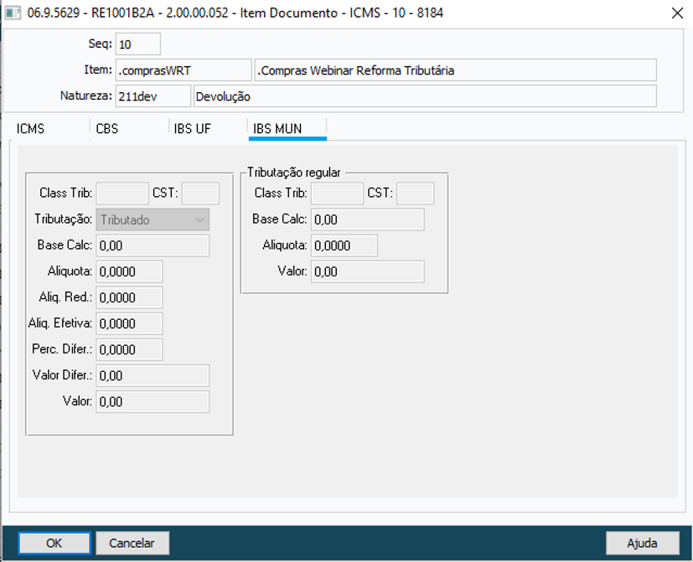Click the left panel CST field
Image resolution: width=693 pixels, height=562 pixels.
[200, 193]
